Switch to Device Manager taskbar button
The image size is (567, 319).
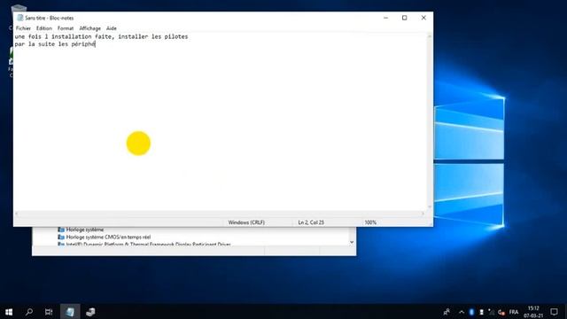click(90, 312)
